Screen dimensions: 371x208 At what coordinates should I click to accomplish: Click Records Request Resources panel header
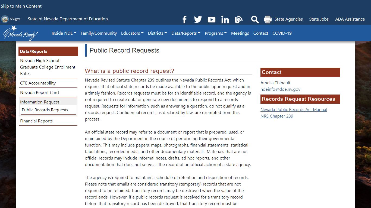pos(300,99)
